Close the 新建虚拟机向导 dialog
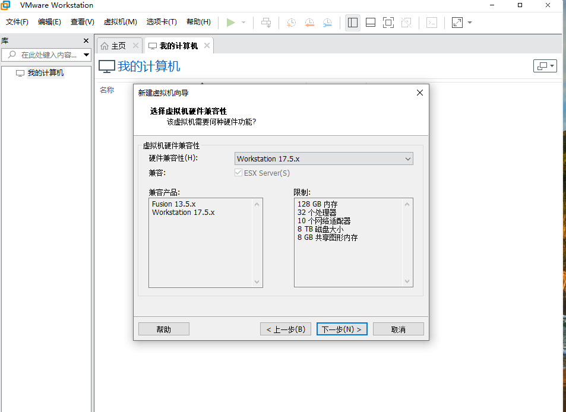The image size is (566, 412). click(420, 93)
